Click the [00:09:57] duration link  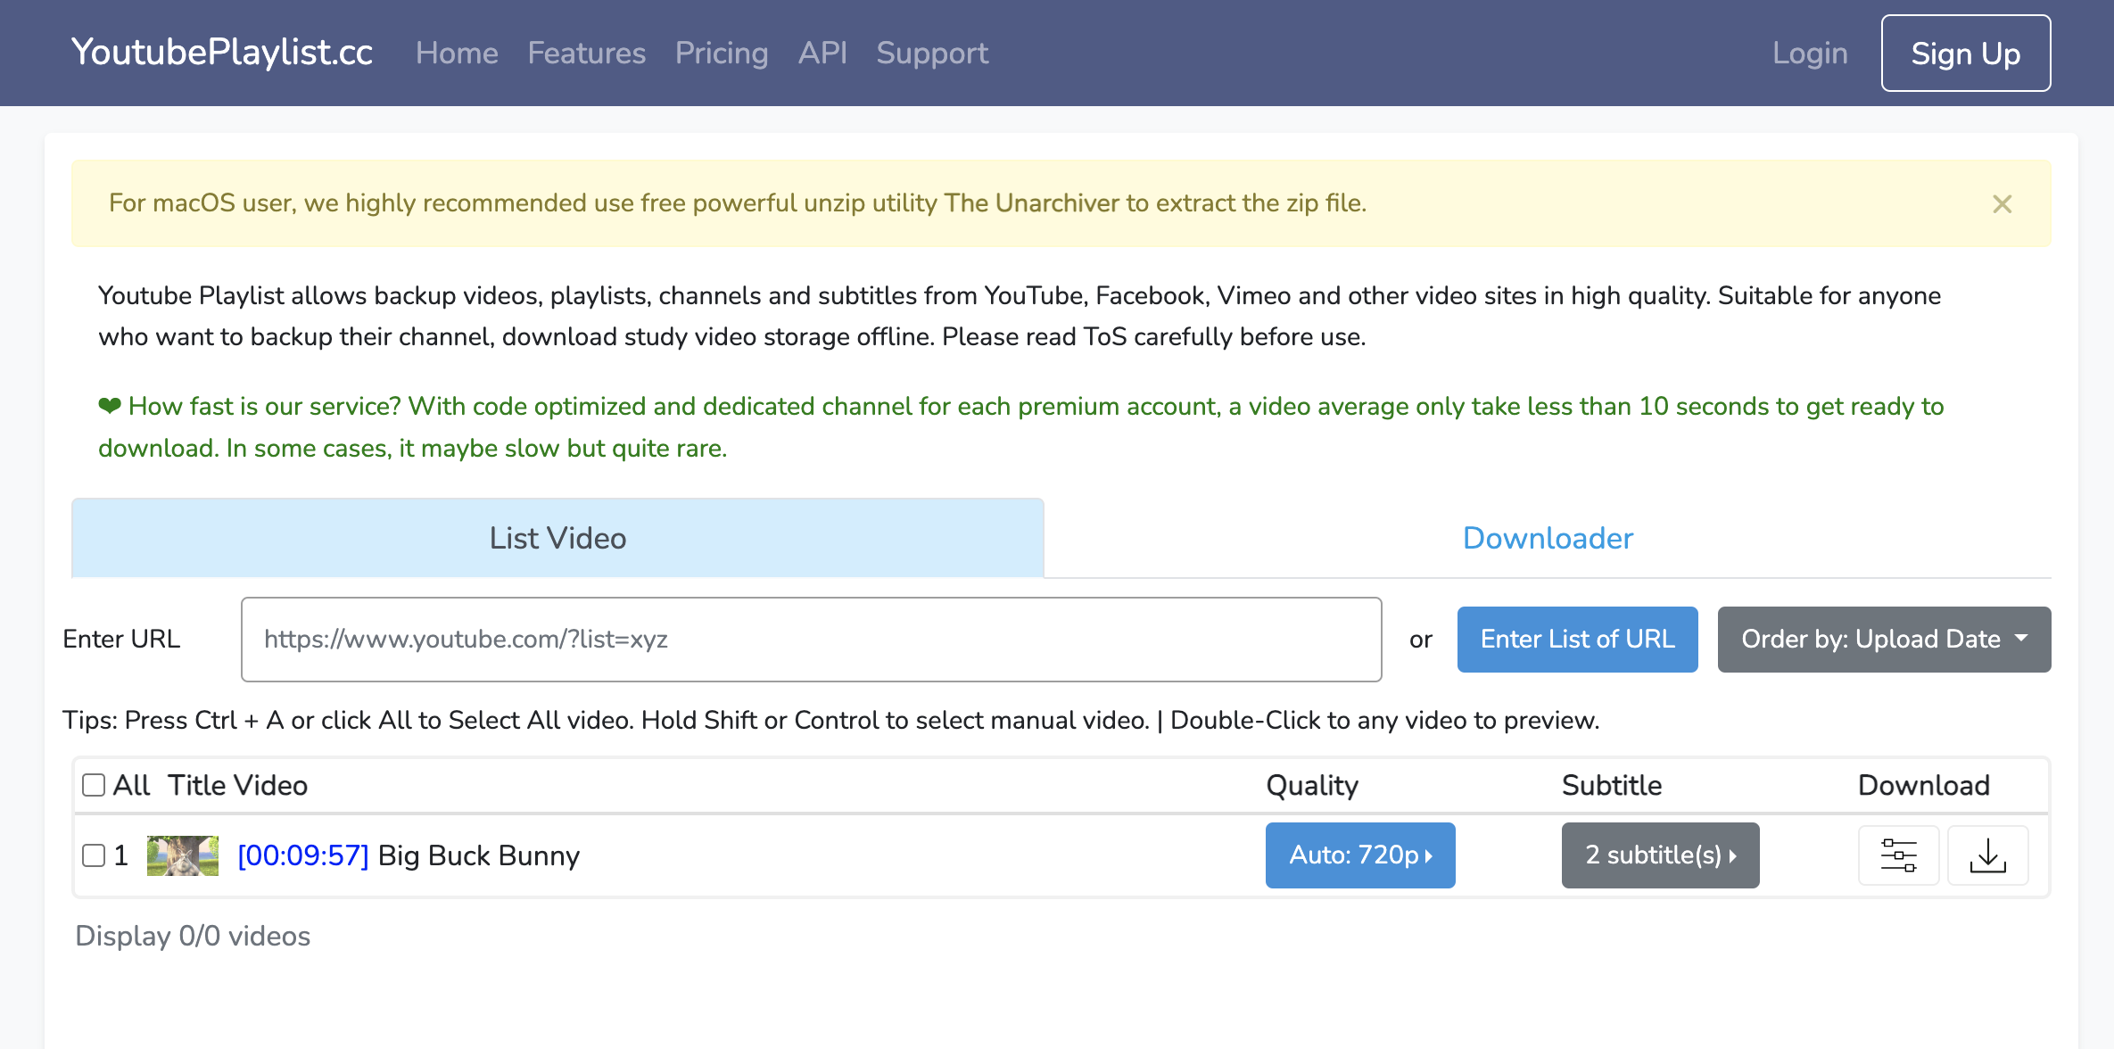303,855
